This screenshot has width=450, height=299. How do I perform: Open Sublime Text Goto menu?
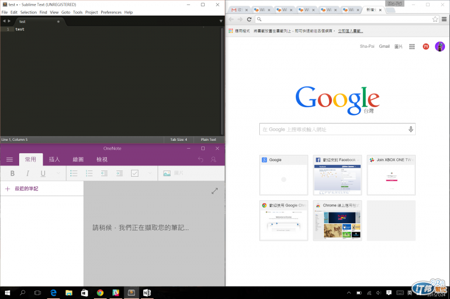(x=66, y=12)
